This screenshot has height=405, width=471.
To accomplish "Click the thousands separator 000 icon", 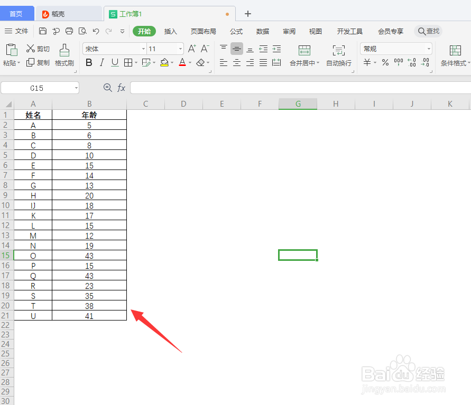I will (398, 62).
